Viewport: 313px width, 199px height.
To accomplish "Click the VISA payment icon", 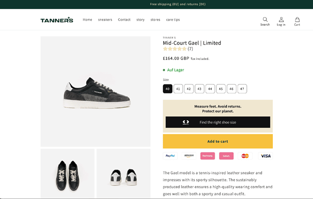I will click(x=265, y=156).
